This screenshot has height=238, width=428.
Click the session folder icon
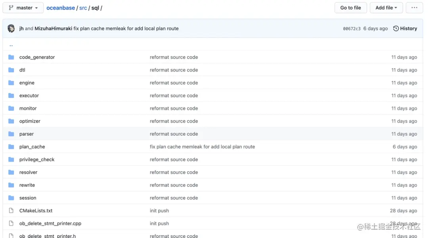pos(11,198)
